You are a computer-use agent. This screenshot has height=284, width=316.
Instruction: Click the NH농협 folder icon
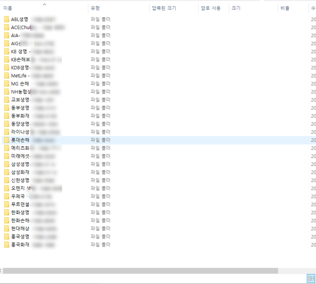(x=7, y=92)
